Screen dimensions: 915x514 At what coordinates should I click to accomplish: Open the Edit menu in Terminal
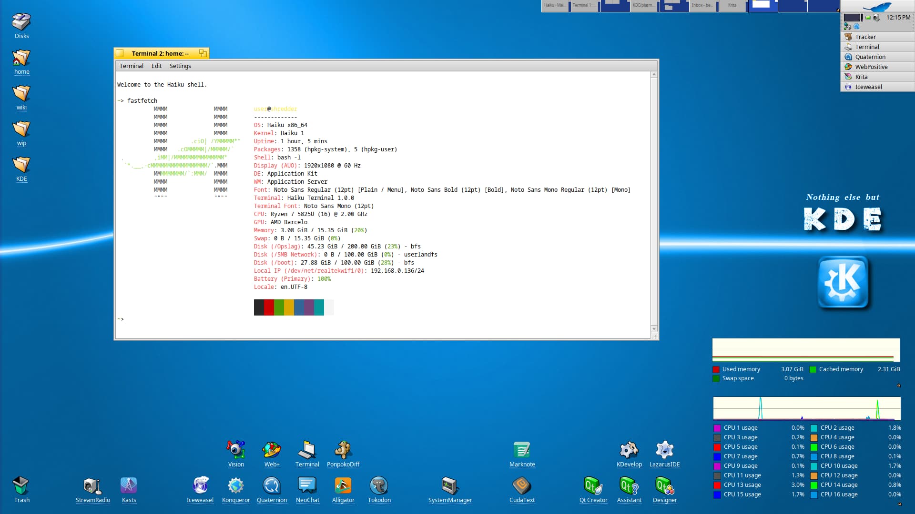point(156,66)
